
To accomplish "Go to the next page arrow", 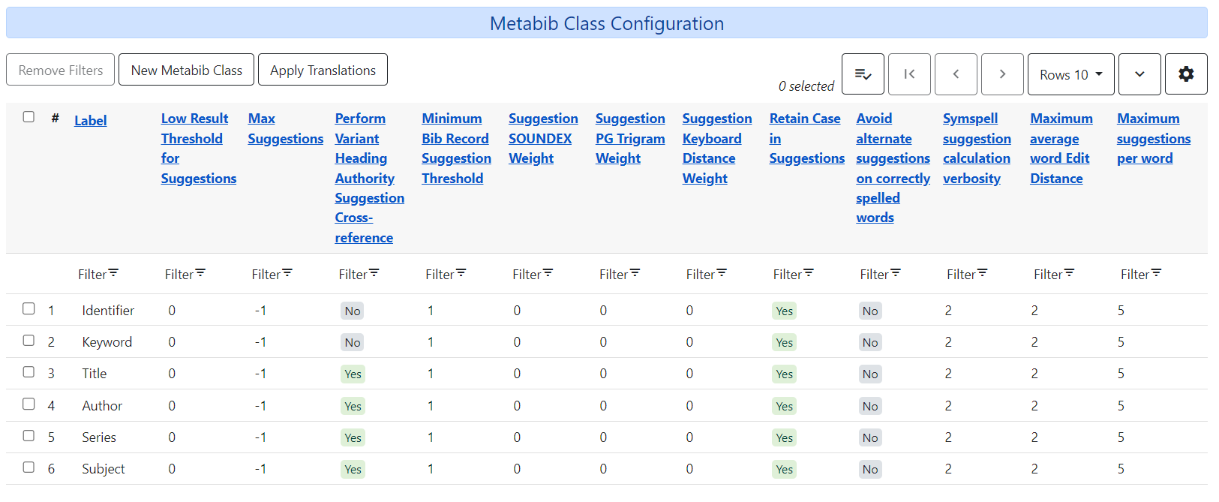I will tap(1002, 74).
